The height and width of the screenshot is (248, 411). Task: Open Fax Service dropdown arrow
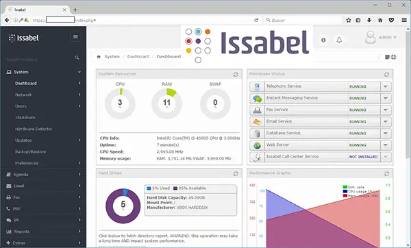tap(386, 110)
